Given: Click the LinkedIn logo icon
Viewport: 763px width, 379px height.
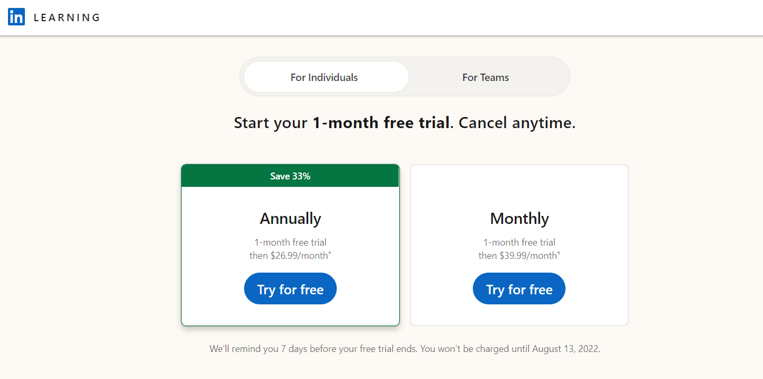Looking at the screenshot, I should point(16,16).
